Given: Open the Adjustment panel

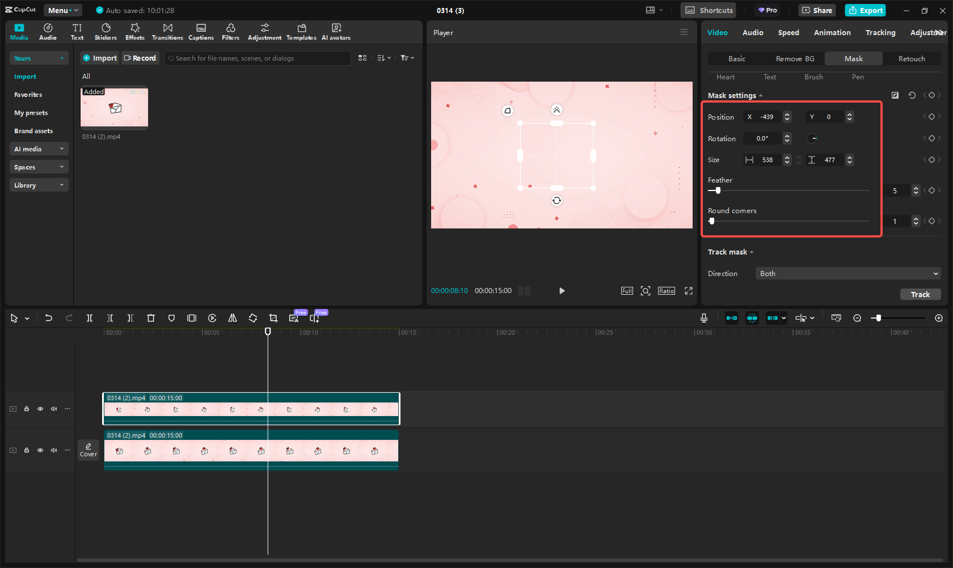Looking at the screenshot, I should pyautogui.click(x=264, y=32).
